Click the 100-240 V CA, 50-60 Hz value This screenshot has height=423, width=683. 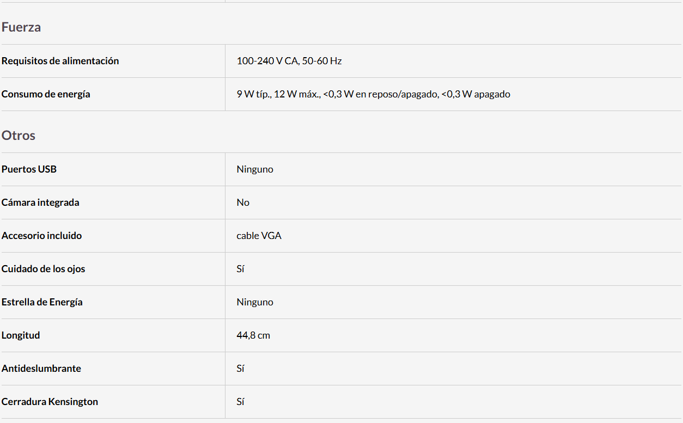pyautogui.click(x=289, y=61)
